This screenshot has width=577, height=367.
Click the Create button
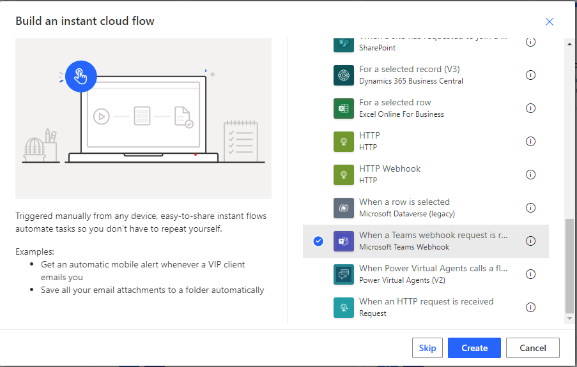pyautogui.click(x=474, y=348)
